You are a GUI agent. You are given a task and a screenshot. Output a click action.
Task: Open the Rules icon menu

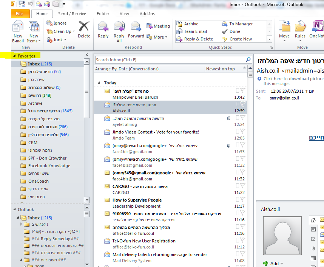[300, 26]
